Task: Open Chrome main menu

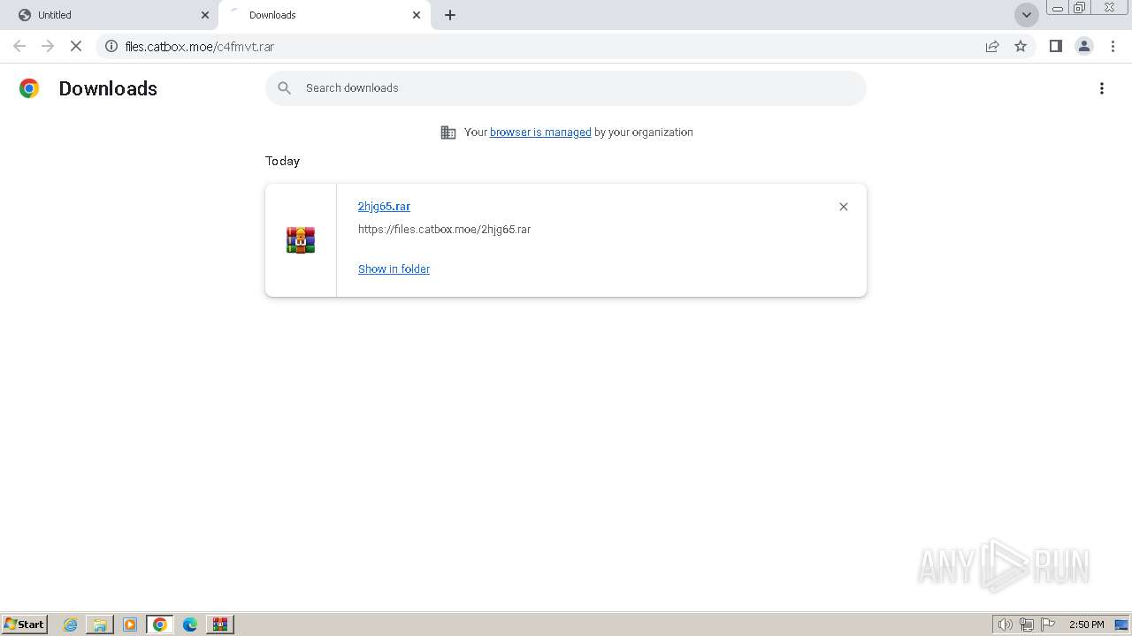Action: coord(1113,46)
